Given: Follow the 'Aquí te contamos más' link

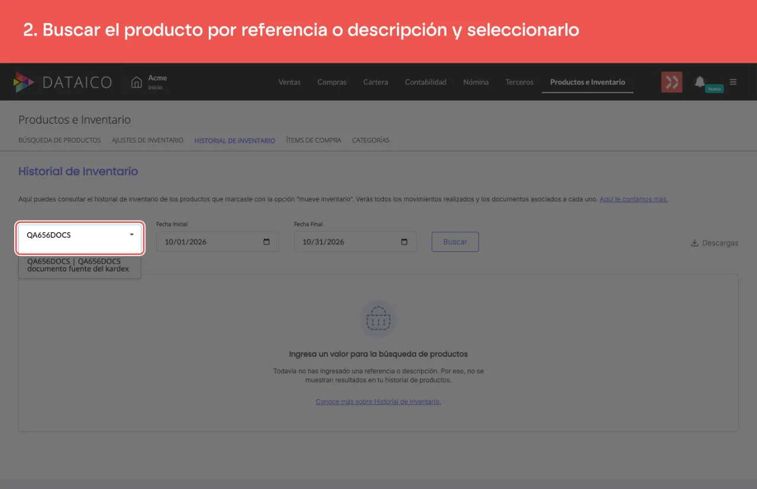Looking at the screenshot, I should [633, 199].
